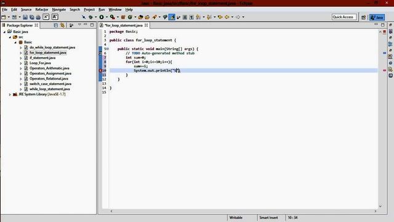Maximize the Package Explorer panel
Viewport: 394px width, 222px height.
pyautogui.click(x=92, y=25)
